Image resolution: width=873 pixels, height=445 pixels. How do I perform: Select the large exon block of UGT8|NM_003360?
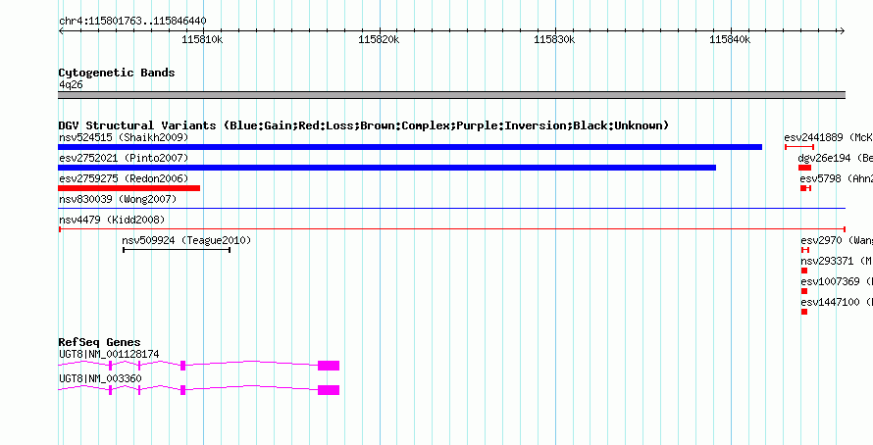[x=329, y=390]
